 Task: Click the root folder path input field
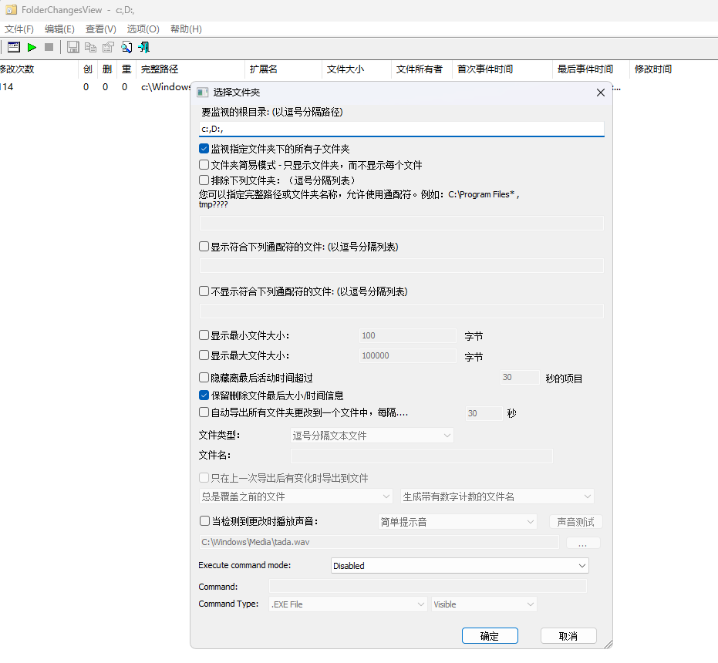click(x=401, y=129)
